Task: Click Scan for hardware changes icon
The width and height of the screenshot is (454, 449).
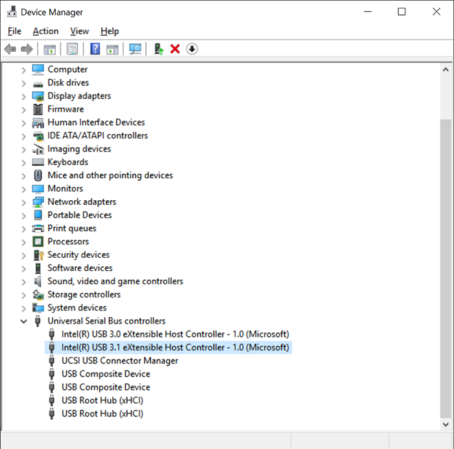Action: tap(136, 49)
